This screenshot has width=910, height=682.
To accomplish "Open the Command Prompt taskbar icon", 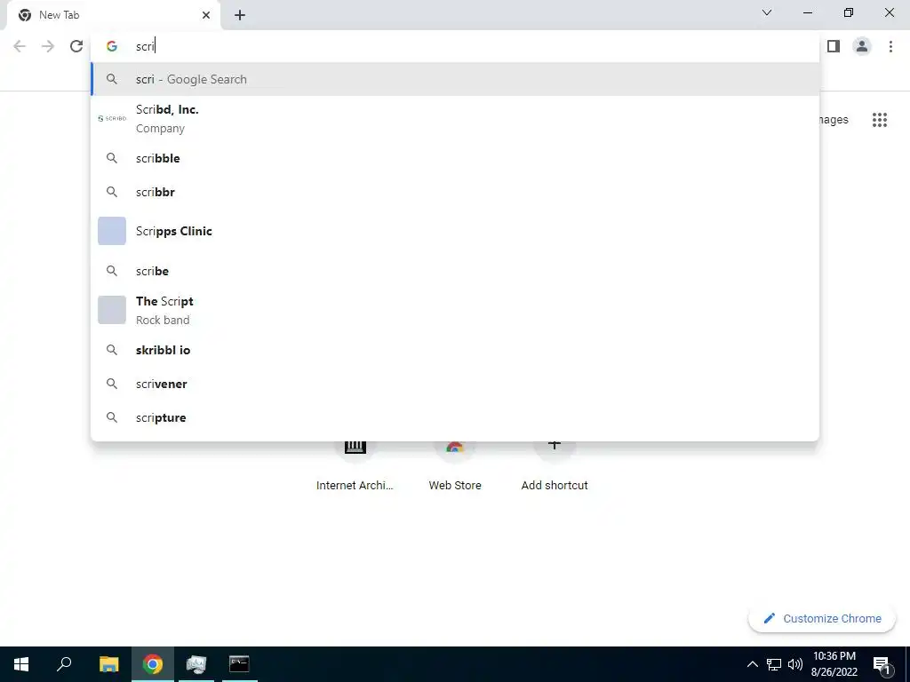I will (239, 664).
